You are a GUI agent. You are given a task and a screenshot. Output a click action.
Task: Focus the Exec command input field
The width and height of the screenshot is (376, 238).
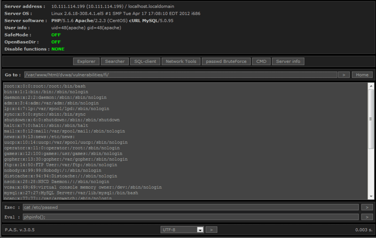coord(190,207)
